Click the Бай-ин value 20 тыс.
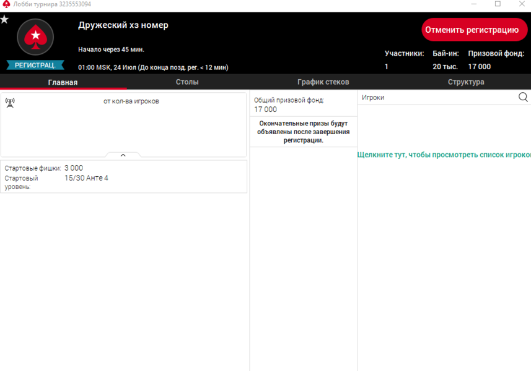 (x=445, y=67)
